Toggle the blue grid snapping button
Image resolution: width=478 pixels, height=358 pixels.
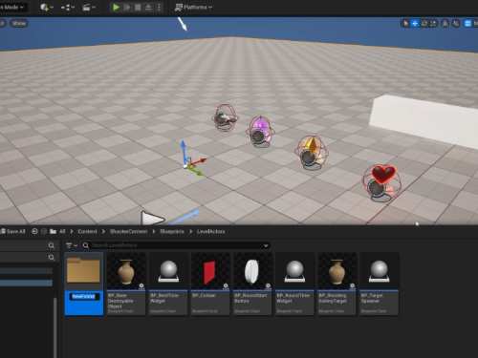pyautogui.click(x=467, y=23)
